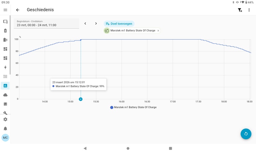Open dashboard icon directly below battery-charging icon

pyautogui.click(x=5, y=49)
